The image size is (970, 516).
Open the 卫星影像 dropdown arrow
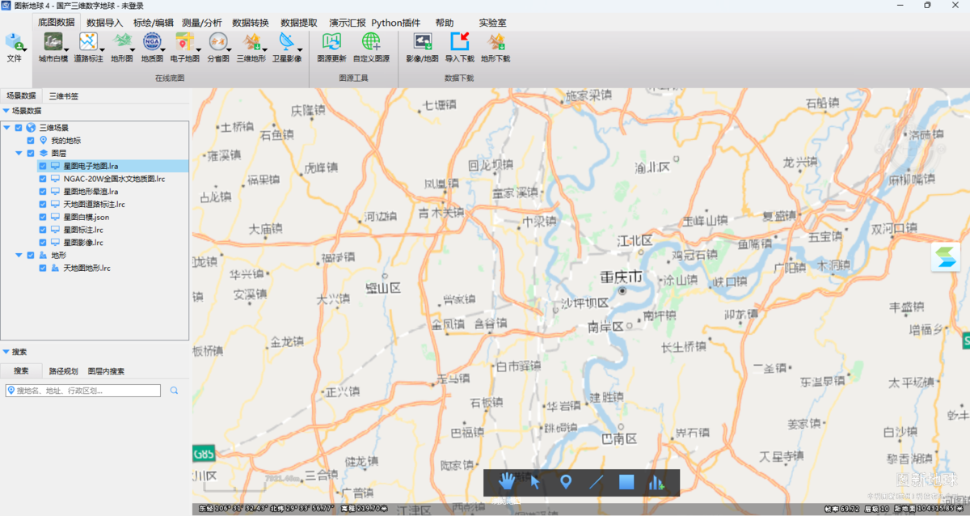tap(299, 49)
